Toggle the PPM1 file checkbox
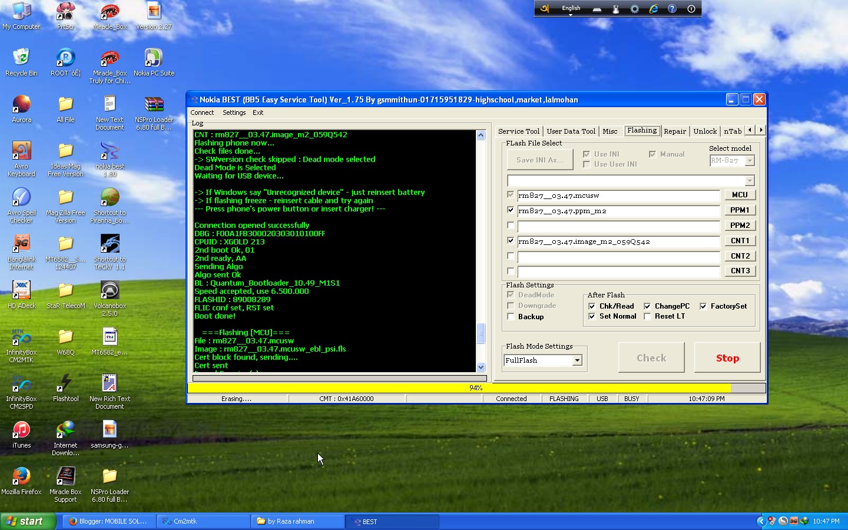 pos(511,210)
